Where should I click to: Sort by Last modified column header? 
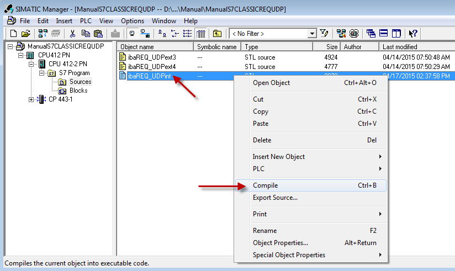417,47
